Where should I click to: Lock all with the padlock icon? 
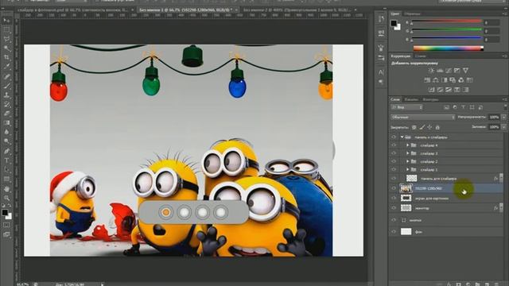coord(437,127)
